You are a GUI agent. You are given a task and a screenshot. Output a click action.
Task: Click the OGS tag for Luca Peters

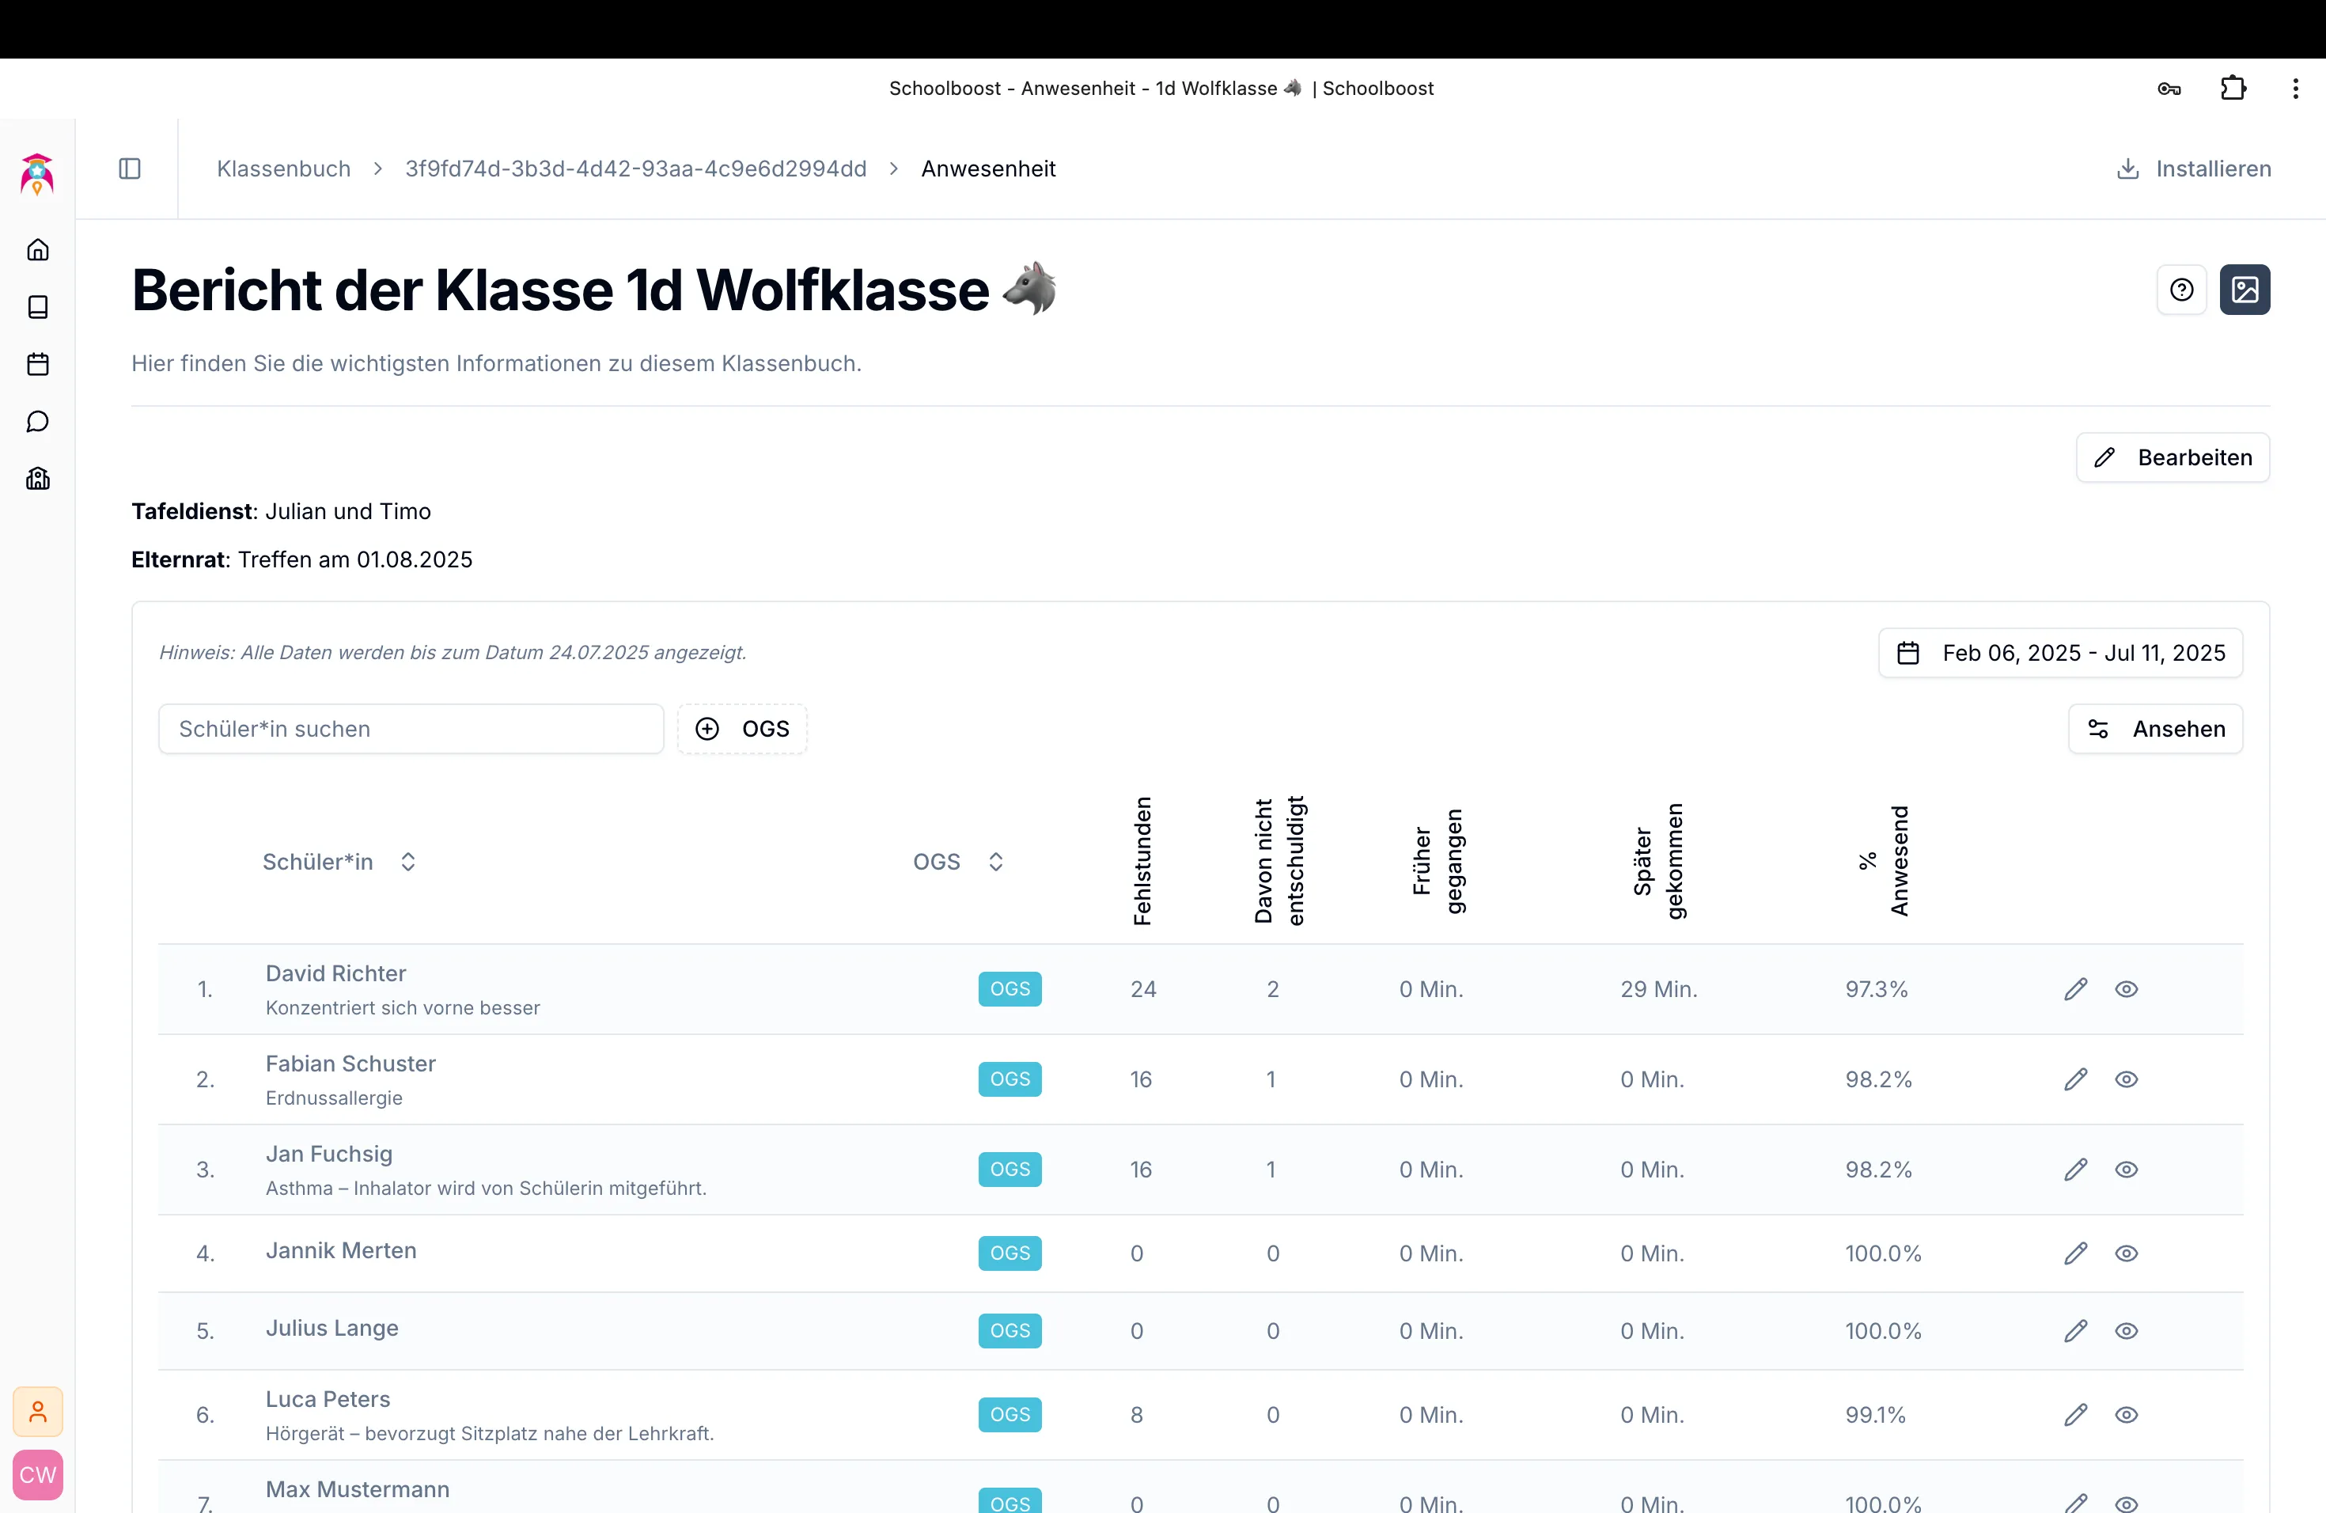(1010, 1414)
